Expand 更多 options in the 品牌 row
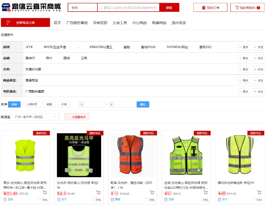 (243, 47)
